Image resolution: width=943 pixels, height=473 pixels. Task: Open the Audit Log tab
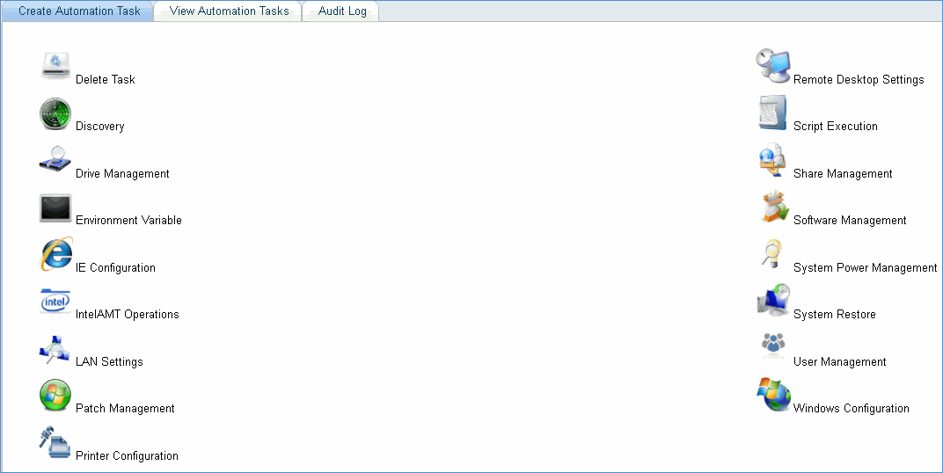[342, 11]
